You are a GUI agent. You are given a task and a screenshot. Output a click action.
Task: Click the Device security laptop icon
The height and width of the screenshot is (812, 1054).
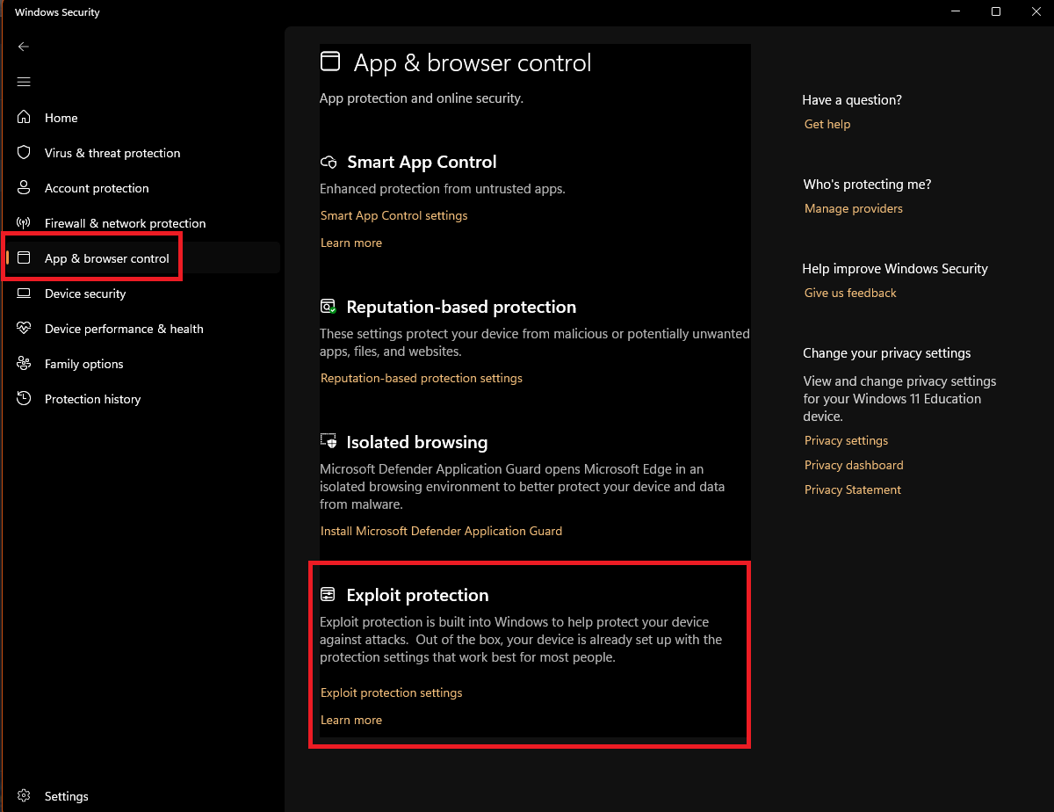[x=25, y=294]
